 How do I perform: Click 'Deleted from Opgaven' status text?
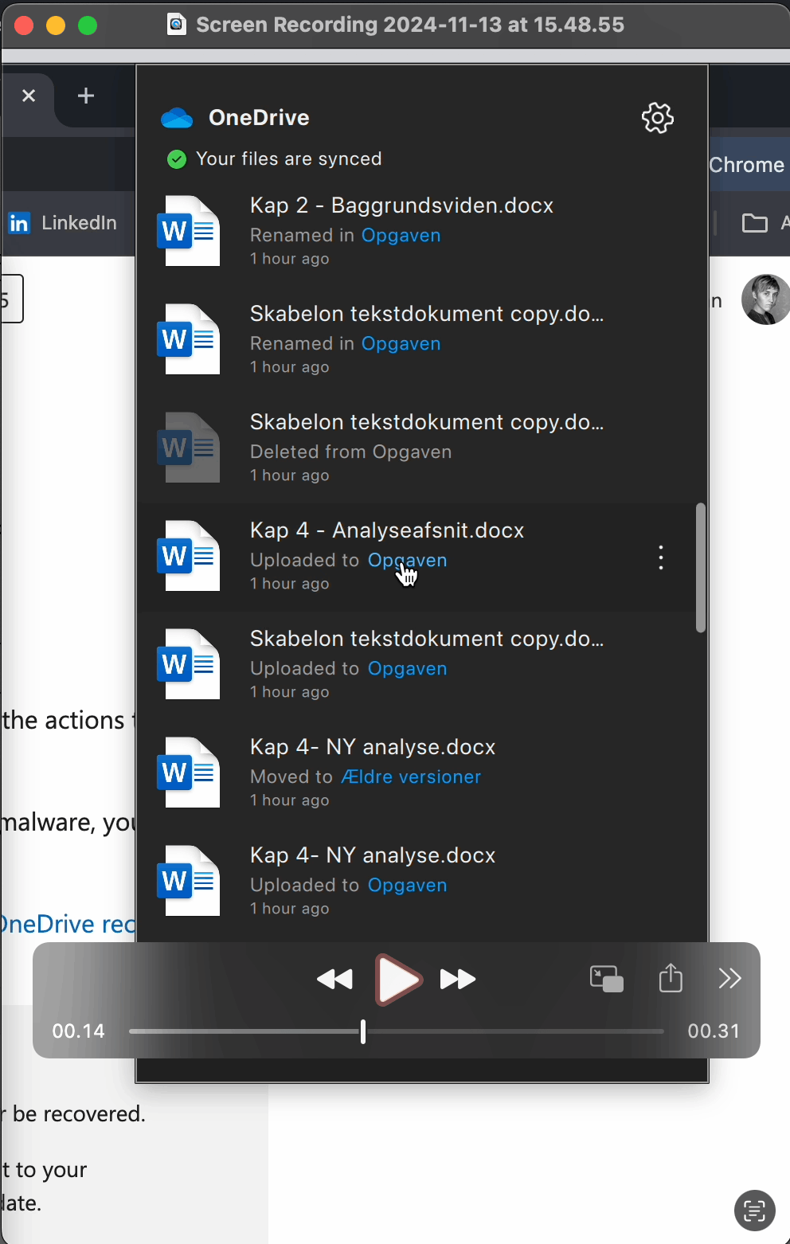coord(351,452)
